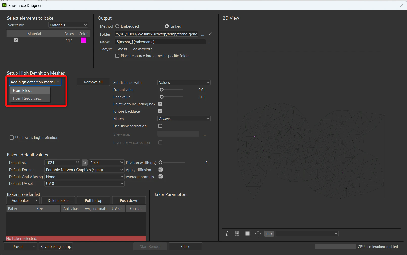Toggle Relative to bounding box checkbox
The height and width of the screenshot is (255, 407).
(x=160, y=104)
